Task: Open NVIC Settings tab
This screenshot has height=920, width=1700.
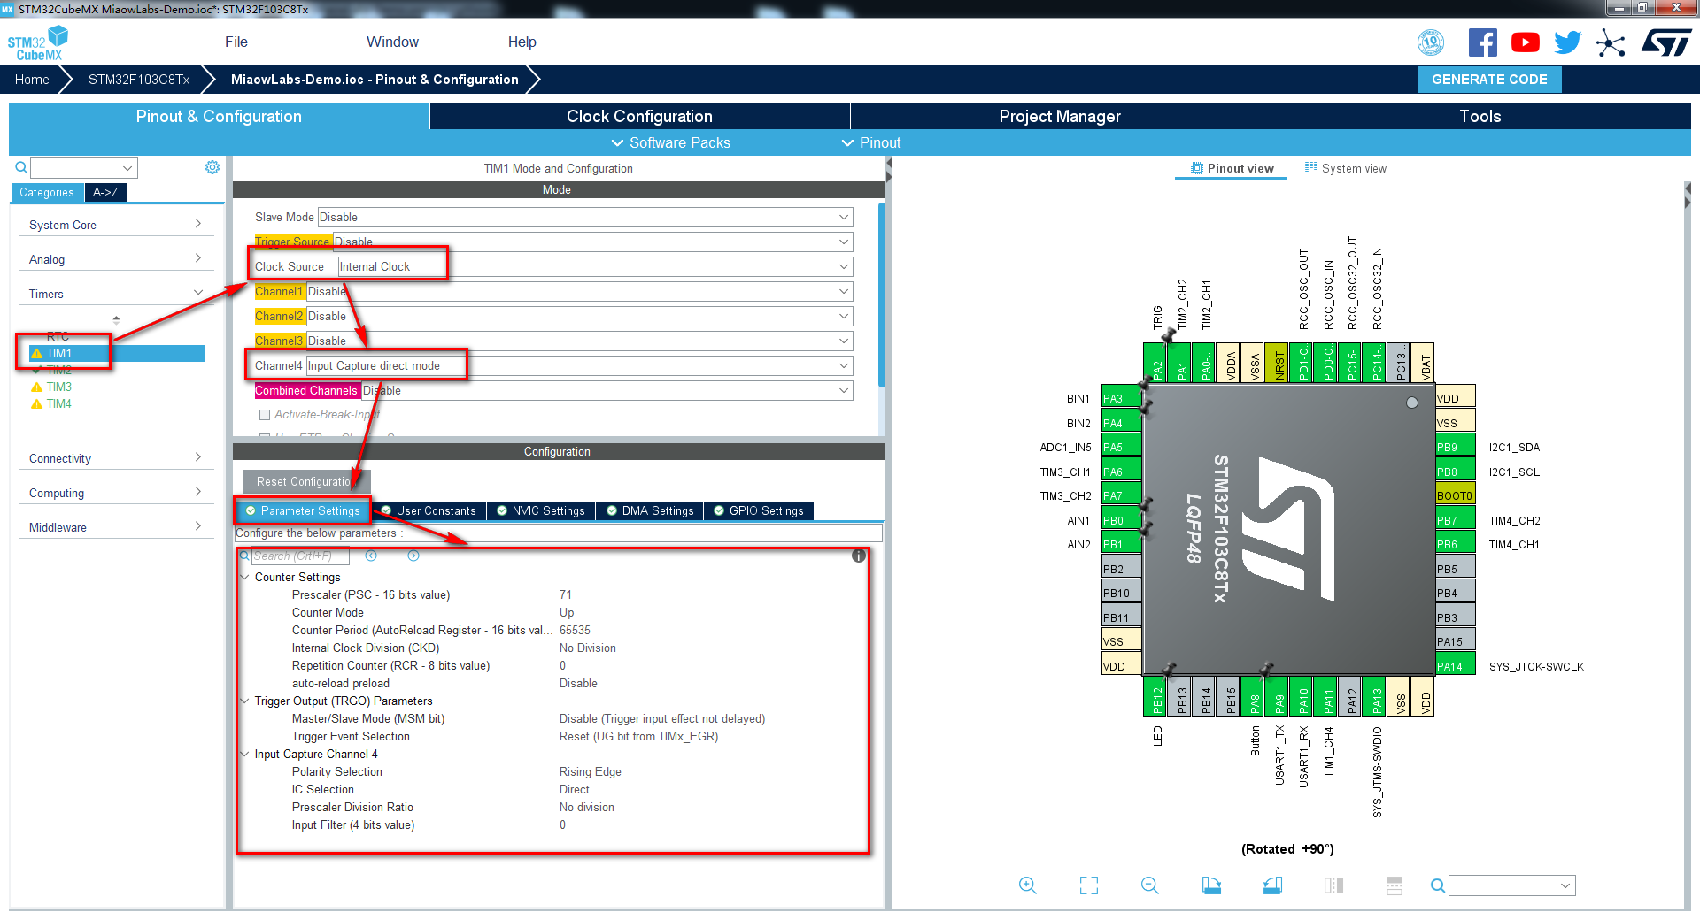Action: coord(541,510)
